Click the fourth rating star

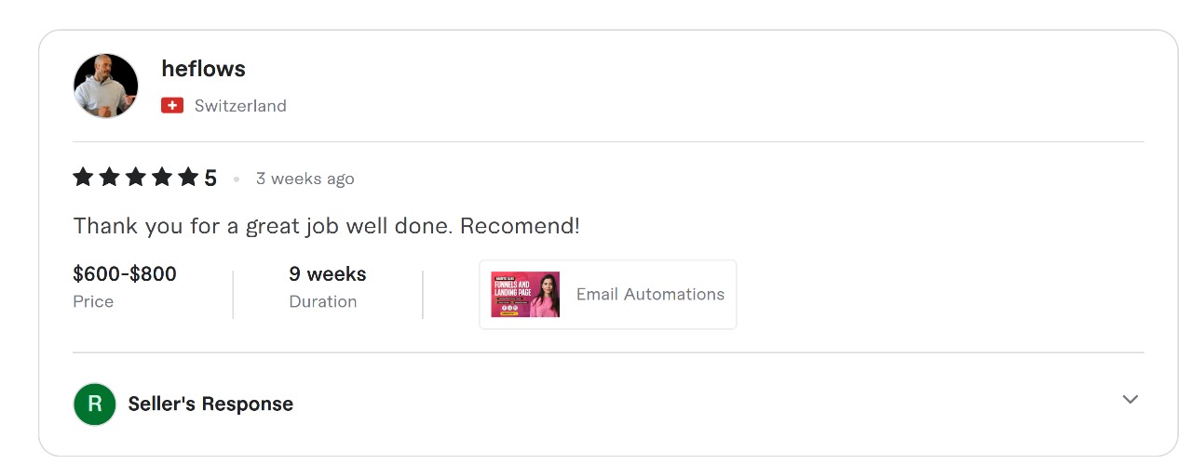162,177
